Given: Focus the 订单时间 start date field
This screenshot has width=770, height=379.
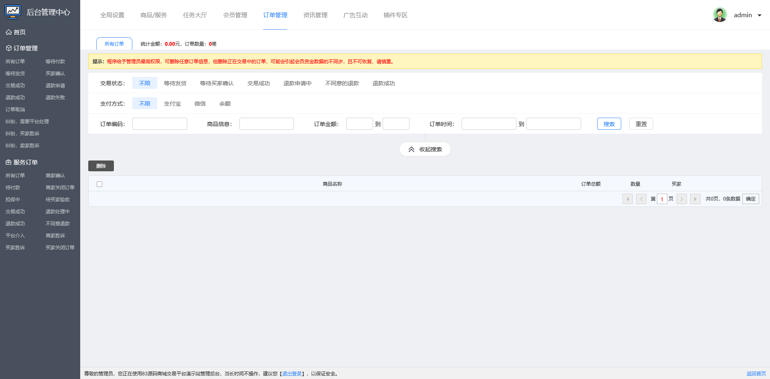Looking at the screenshot, I should point(489,124).
